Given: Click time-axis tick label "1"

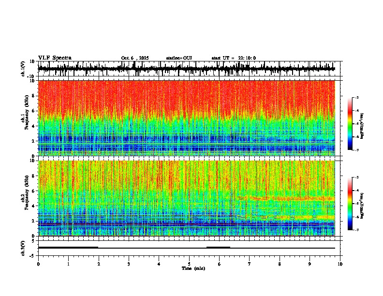Looking at the screenshot, I should (x=68, y=264).
